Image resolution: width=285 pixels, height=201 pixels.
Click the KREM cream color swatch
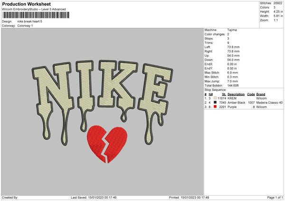pos(215,98)
